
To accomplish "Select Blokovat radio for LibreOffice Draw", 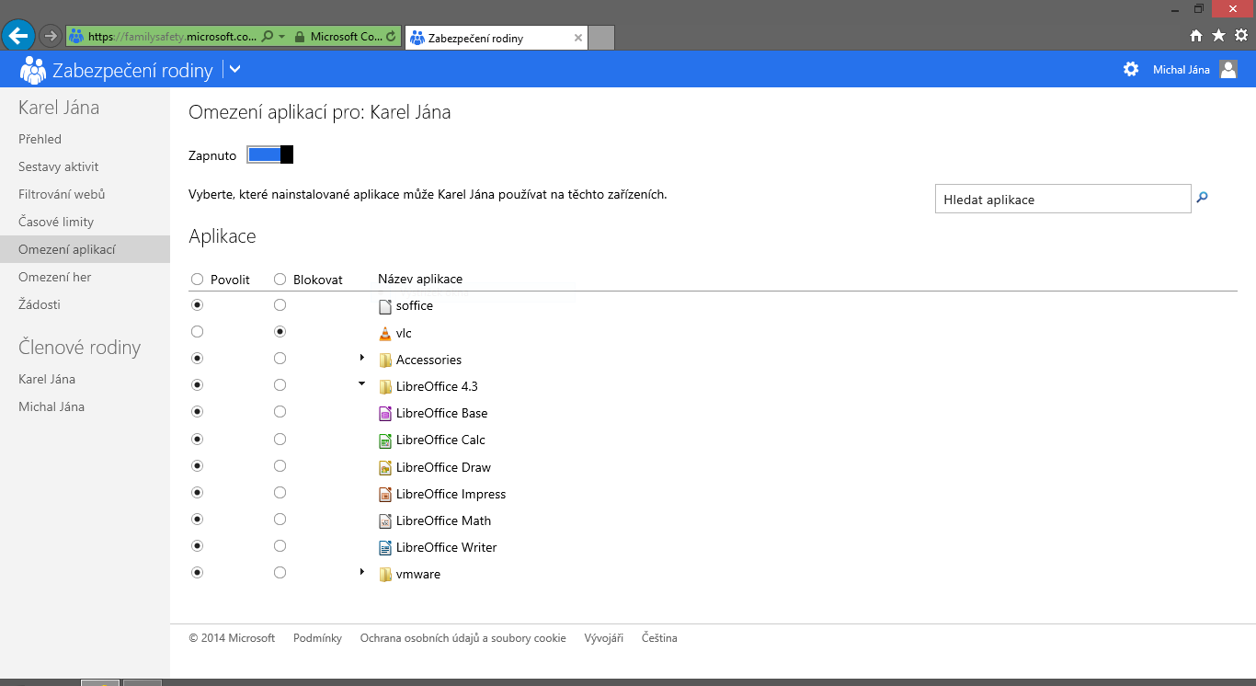I will pos(280,466).
